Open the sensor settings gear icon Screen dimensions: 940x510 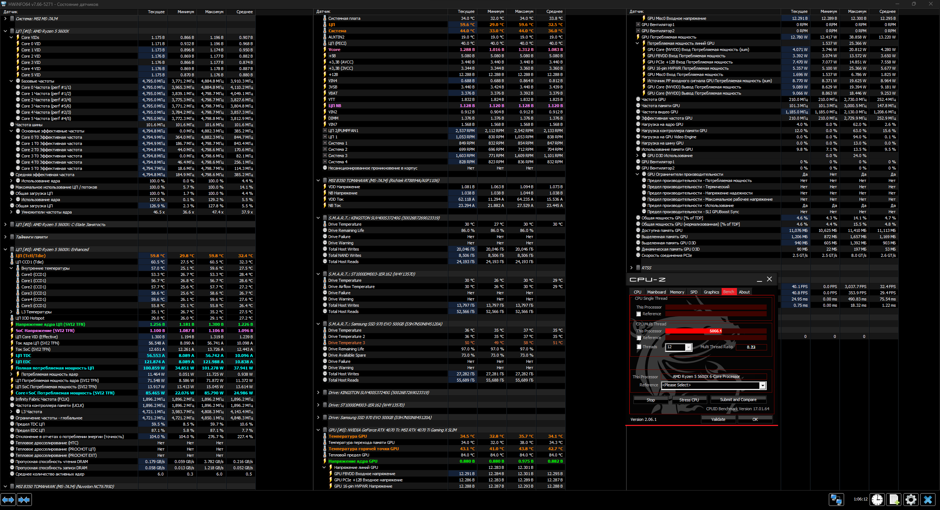[x=911, y=500]
